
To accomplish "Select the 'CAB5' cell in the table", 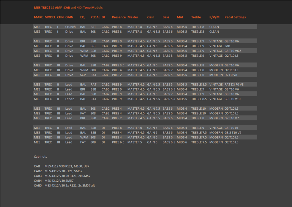I will coord(106,89).
